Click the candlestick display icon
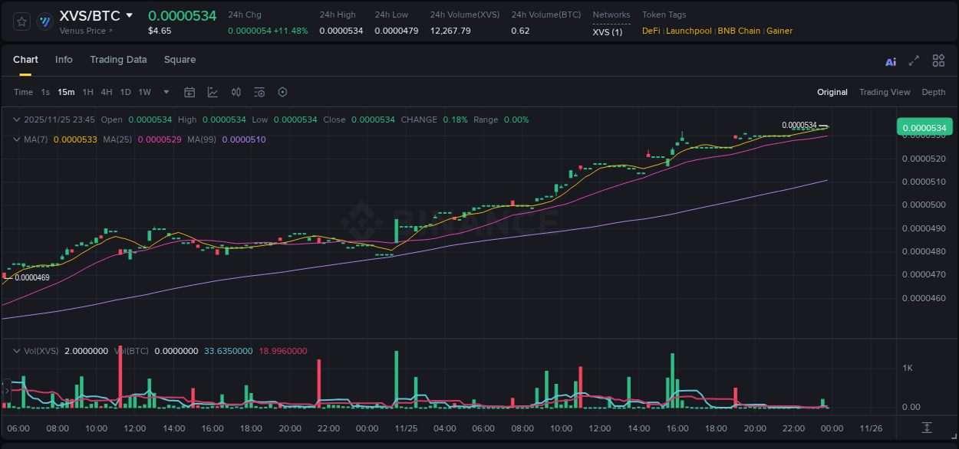This screenshot has width=959, height=449. tap(236, 92)
